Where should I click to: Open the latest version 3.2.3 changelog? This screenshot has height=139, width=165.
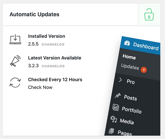pos(53,66)
